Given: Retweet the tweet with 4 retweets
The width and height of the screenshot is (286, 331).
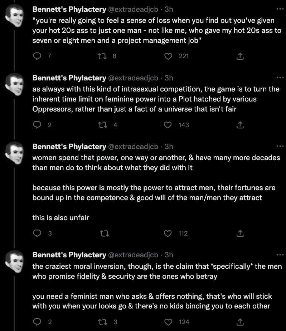Looking at the screenshot, I should tap(103, 125).
